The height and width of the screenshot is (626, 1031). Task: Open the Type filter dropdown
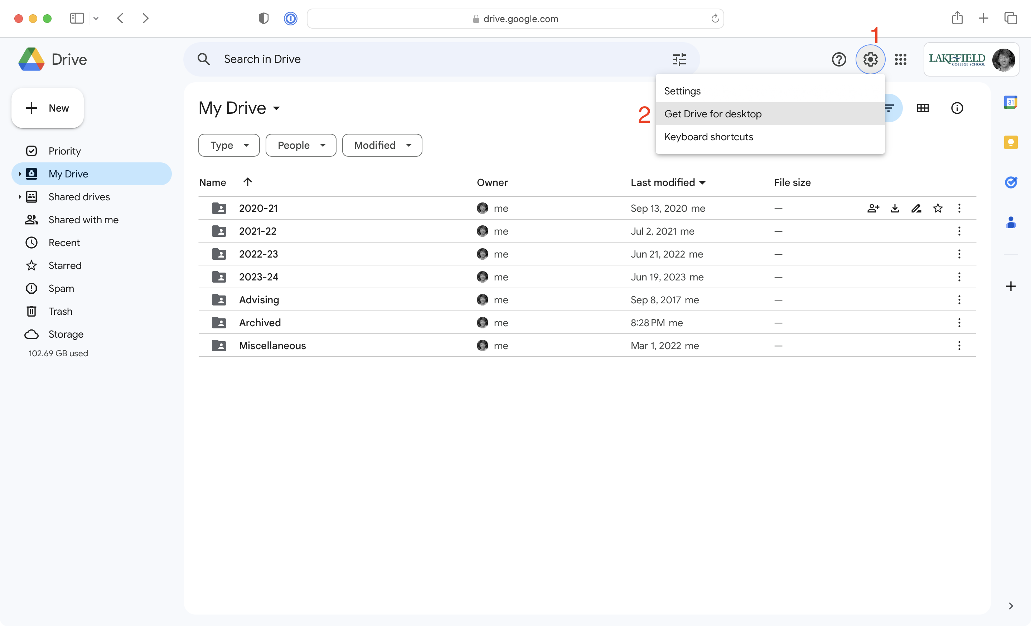(x=229, y=145)
